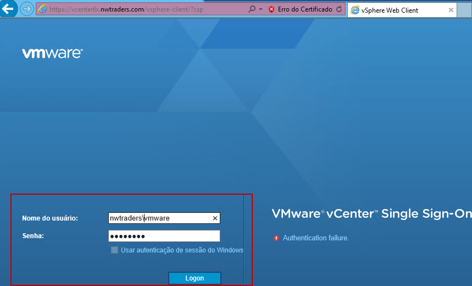Click the Internet Explorer page icon in address bar
This screenshot has height=286, width=472.
pos(42,9)
